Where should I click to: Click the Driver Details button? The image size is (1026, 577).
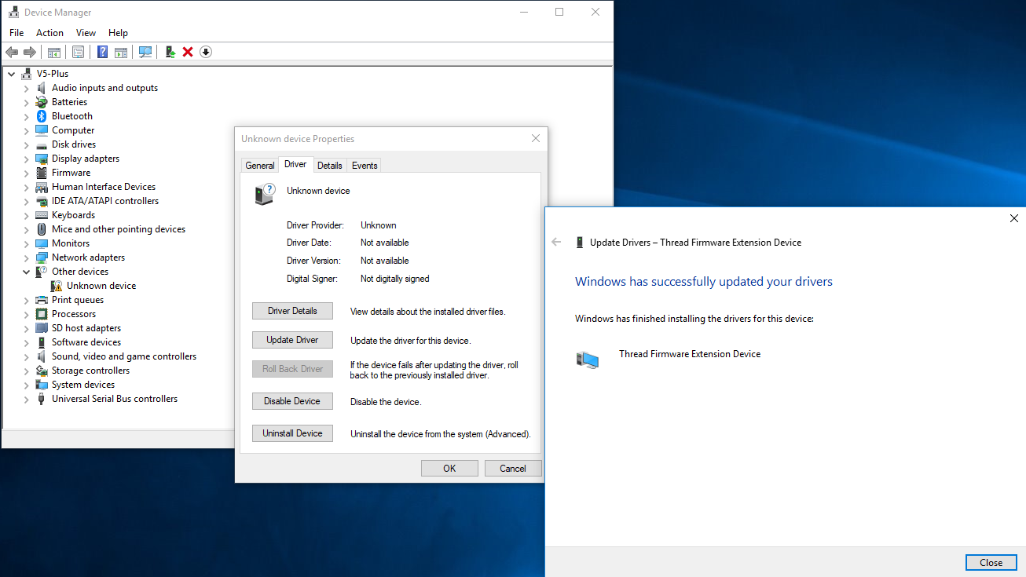[292, 311]
